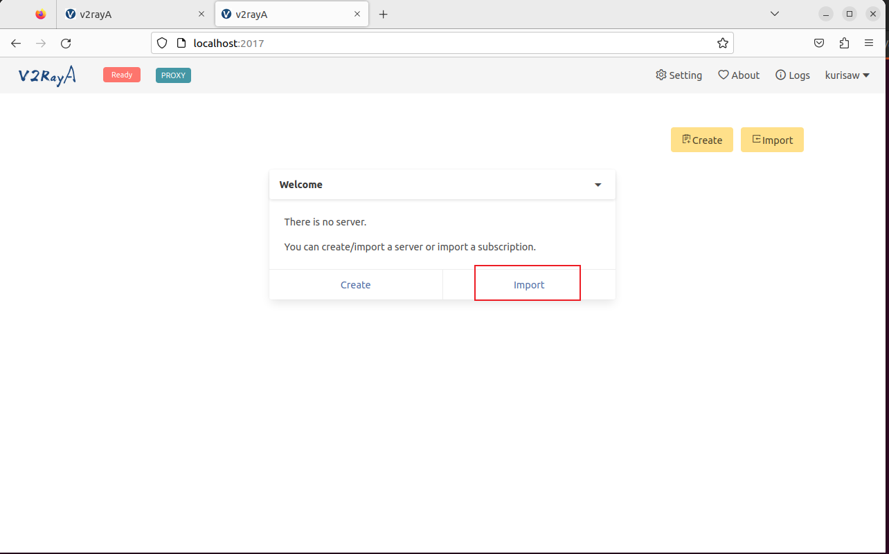The image size is (889, 554).
Task: Click the Firefox View icon
Action: click(40, 14)
